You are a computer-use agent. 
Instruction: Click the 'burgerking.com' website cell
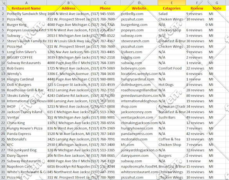point(139,25)
